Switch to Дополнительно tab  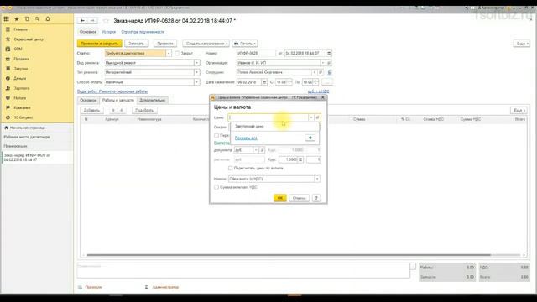pyautogui.click(x=153, y=101)
